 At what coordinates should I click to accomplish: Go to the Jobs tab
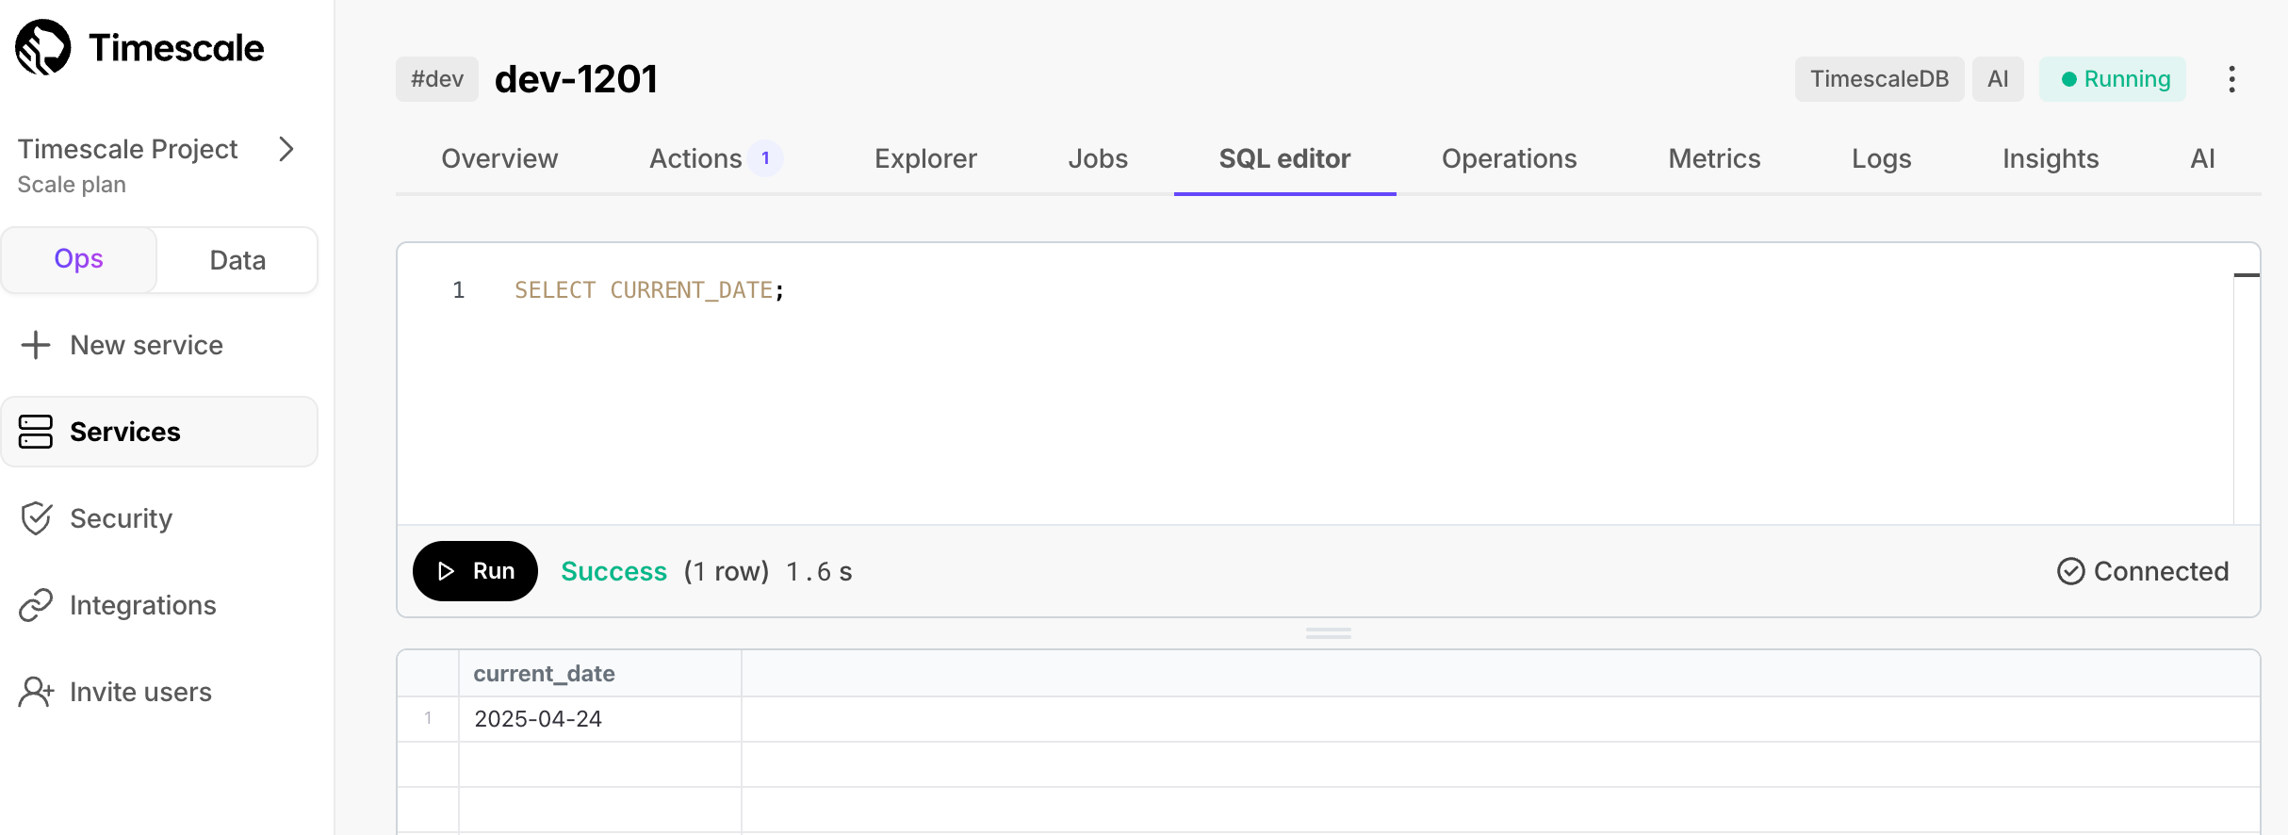point(1098,158)
